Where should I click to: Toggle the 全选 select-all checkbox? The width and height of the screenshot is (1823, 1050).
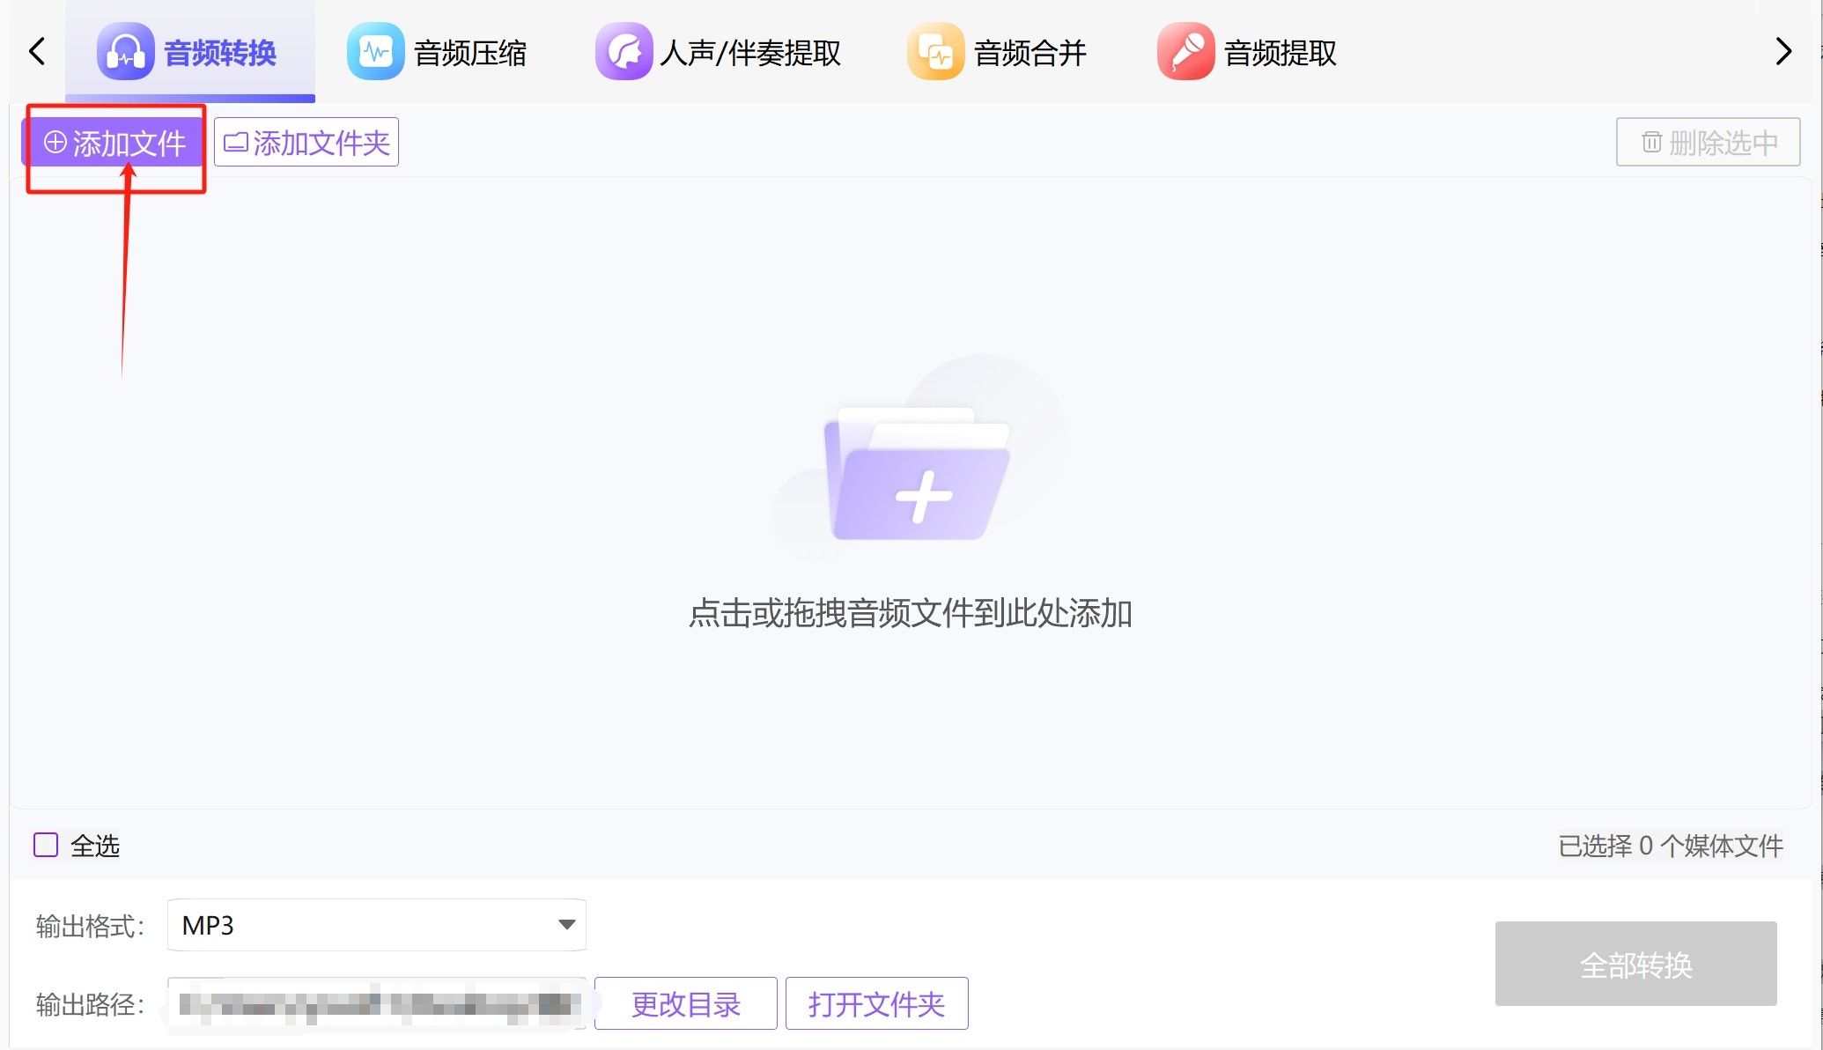click(x=46, y=845)
